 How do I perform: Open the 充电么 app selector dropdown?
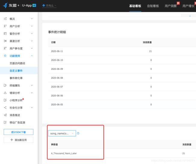[49, 6]
